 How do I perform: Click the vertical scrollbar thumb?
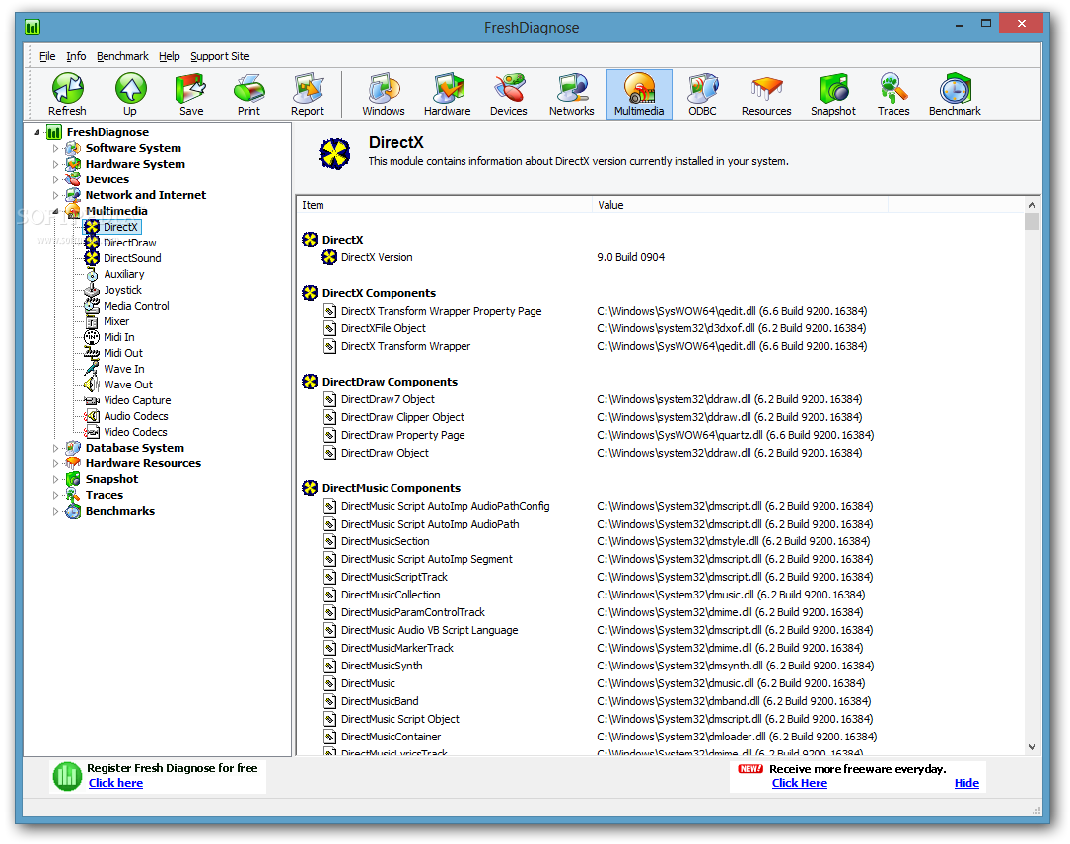pos(1032,222)
